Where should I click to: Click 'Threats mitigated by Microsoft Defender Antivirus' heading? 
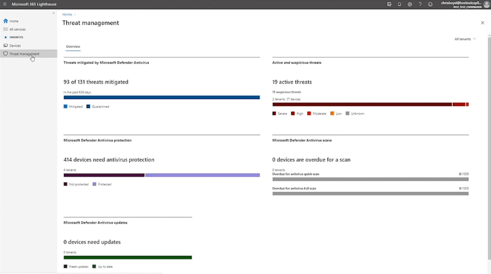[106, 63]
